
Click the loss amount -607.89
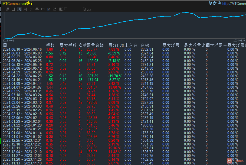[92, 76]
